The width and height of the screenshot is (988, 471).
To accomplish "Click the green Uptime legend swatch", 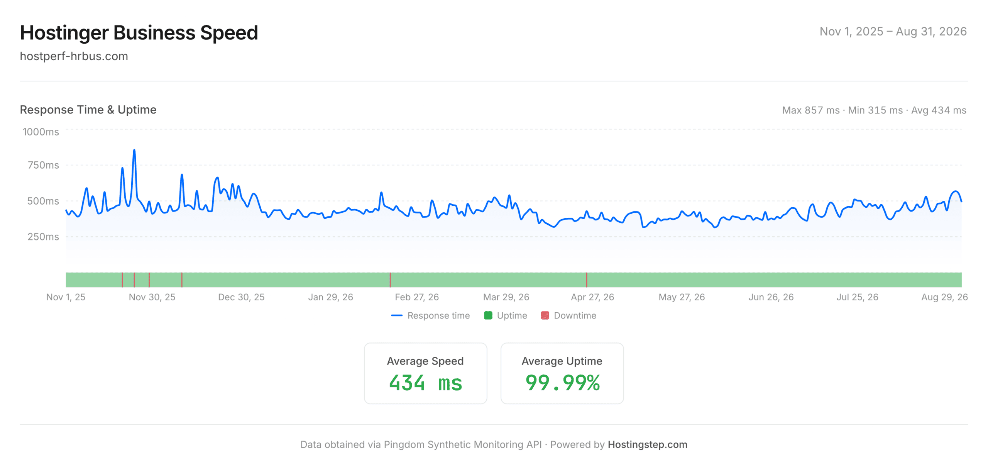I will point(488,315).
